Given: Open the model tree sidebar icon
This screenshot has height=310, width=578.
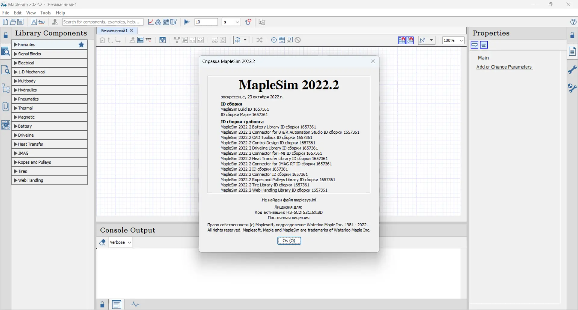Looking at the screenshot, I should click(6, 88).
